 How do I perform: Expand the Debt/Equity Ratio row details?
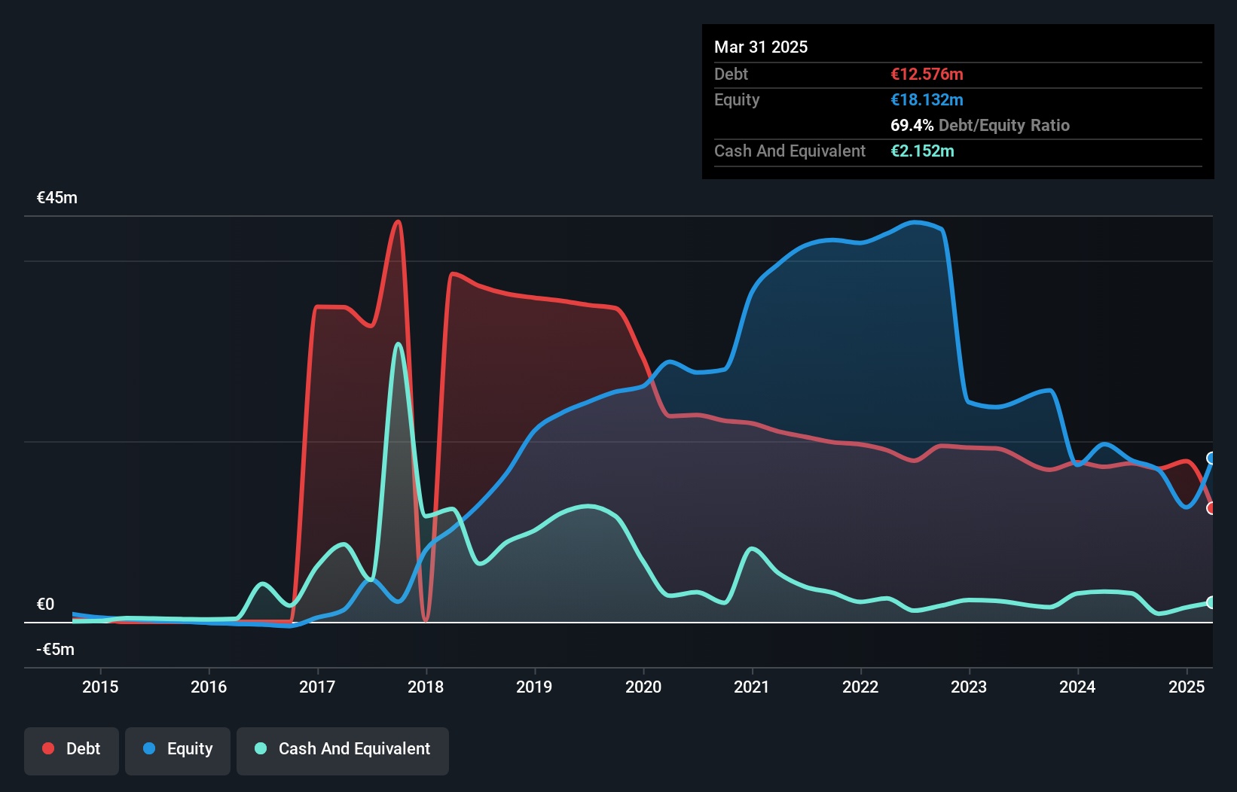pyautogui.click(x=980, y=125)
